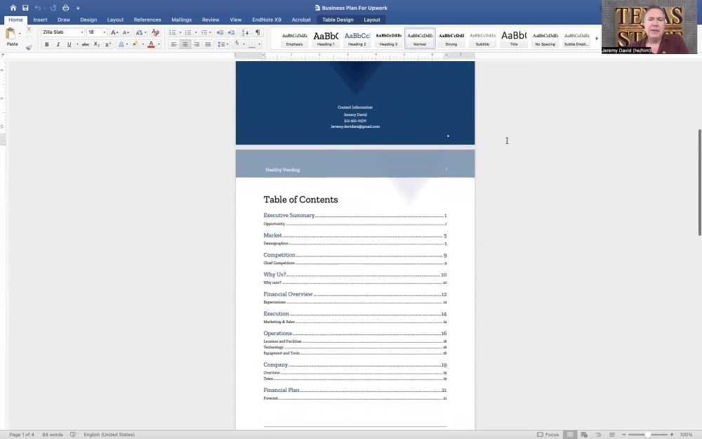Show paragraph marks with pilcrow icon

258,32
